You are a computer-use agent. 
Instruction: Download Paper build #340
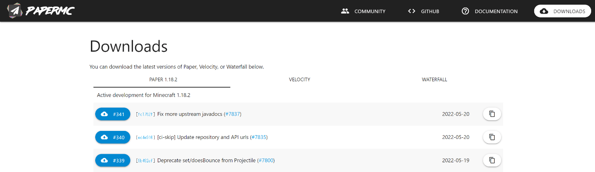pos(113,137)
